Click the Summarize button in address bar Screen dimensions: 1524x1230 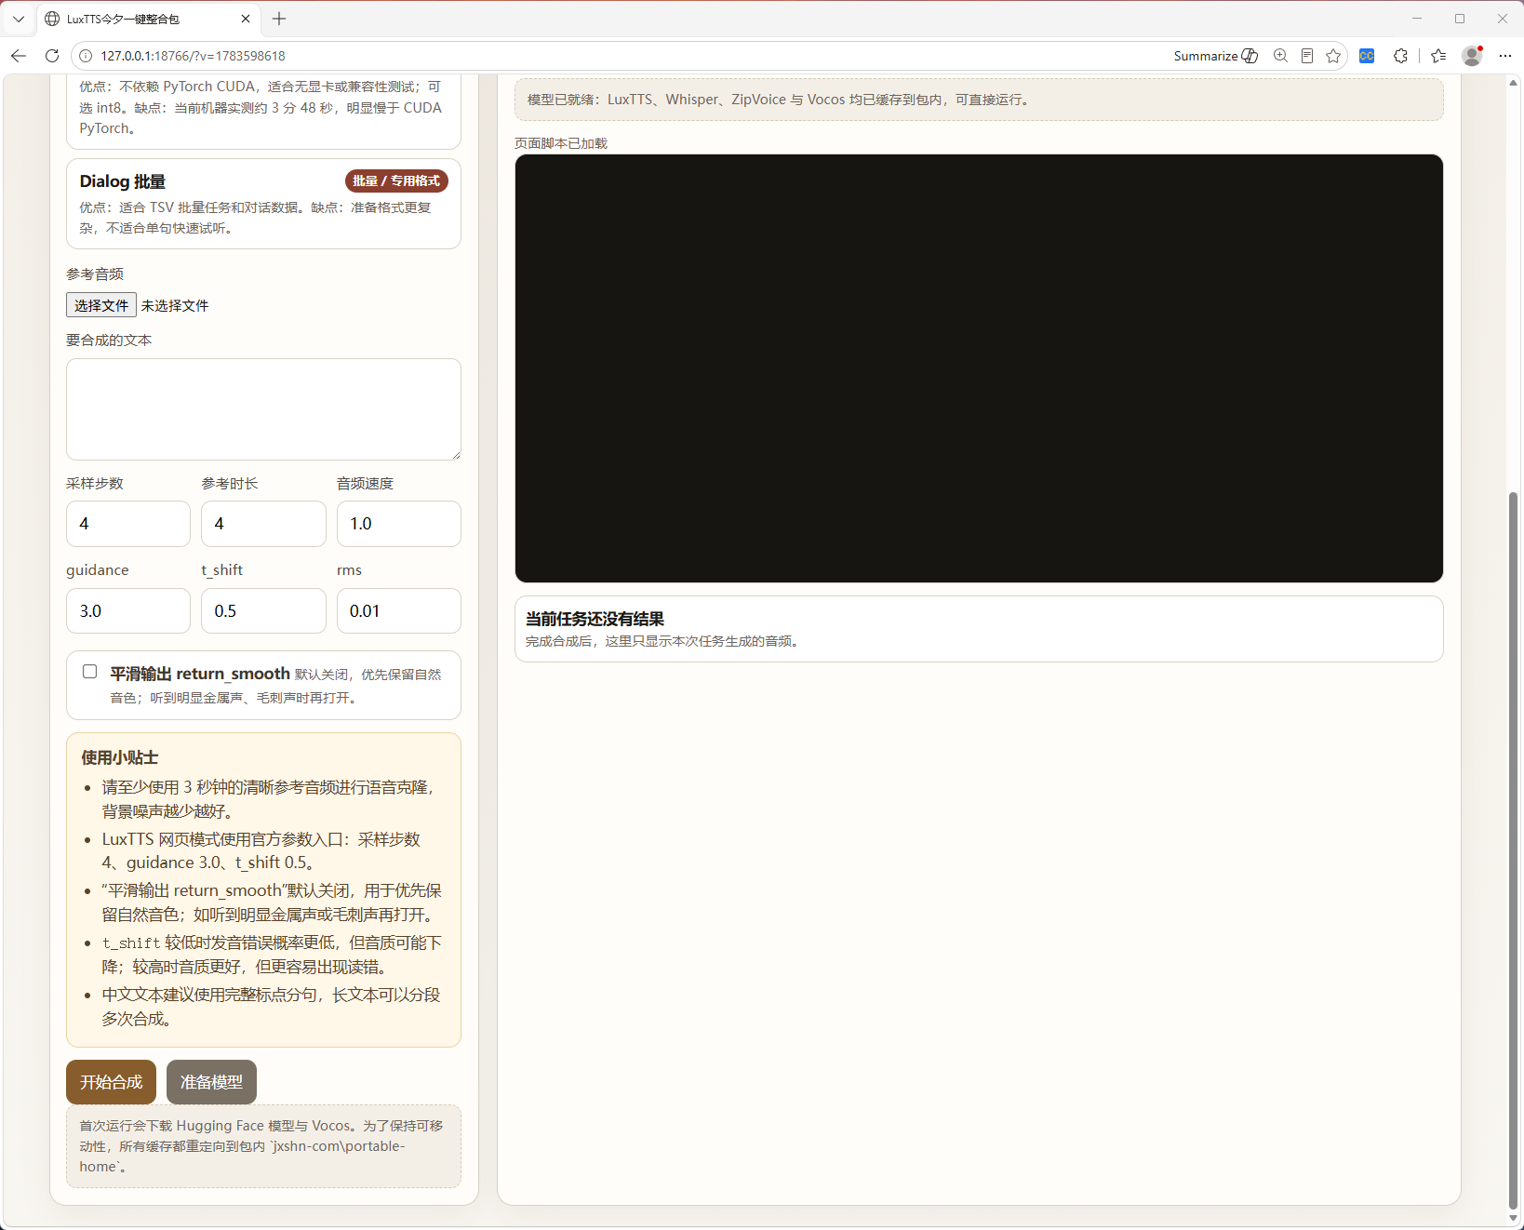coord(1216,56)
